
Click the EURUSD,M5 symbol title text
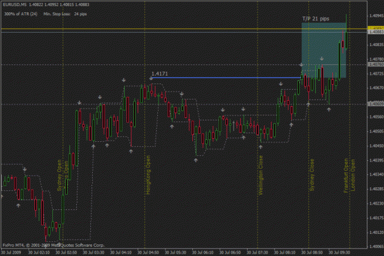15,5
